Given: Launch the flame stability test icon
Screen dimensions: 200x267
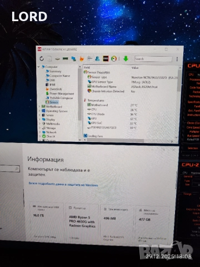Looking at the screenshot, I should [x=82, y=59].
